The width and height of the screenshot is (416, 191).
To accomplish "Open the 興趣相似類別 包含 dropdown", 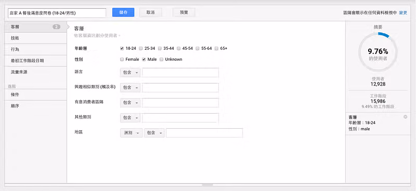I will pos(130,87).
